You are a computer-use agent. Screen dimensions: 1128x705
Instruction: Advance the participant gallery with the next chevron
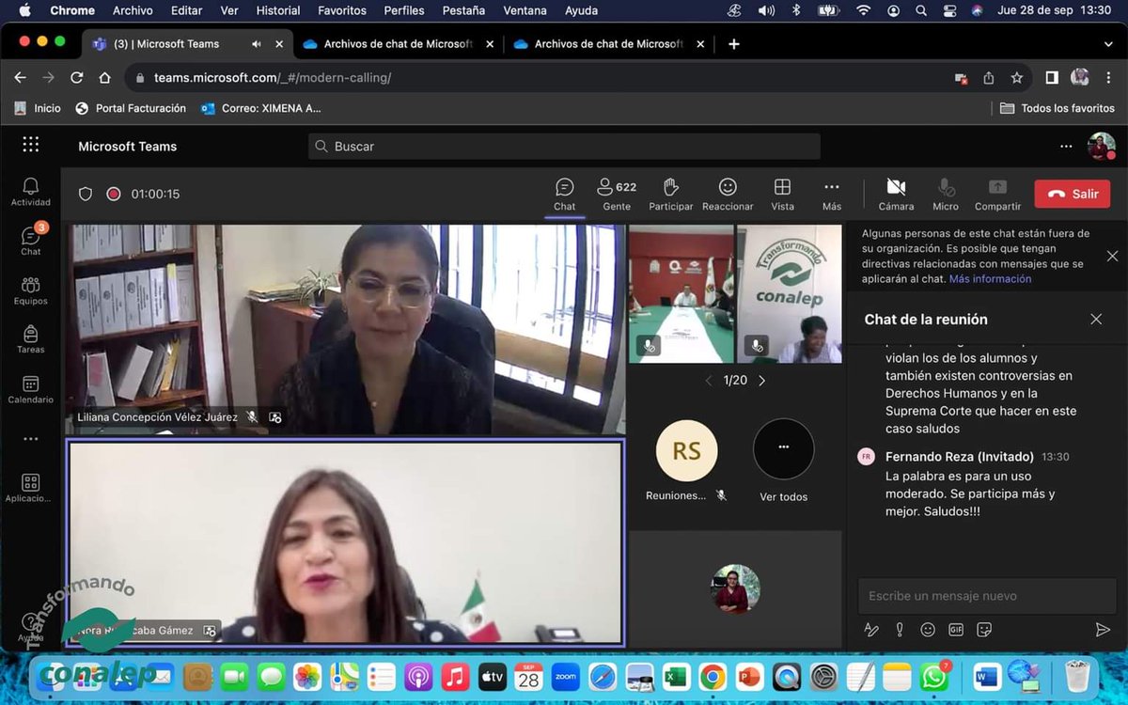(x=761, y=382)
